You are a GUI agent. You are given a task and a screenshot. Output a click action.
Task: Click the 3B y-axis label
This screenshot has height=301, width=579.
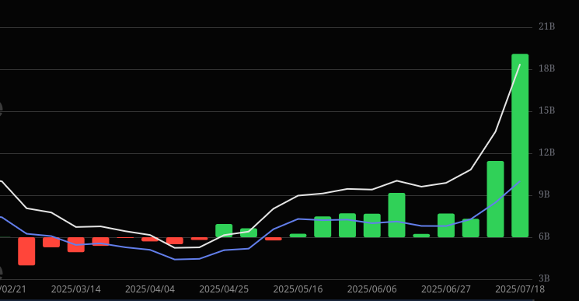(x=544, y=278)
